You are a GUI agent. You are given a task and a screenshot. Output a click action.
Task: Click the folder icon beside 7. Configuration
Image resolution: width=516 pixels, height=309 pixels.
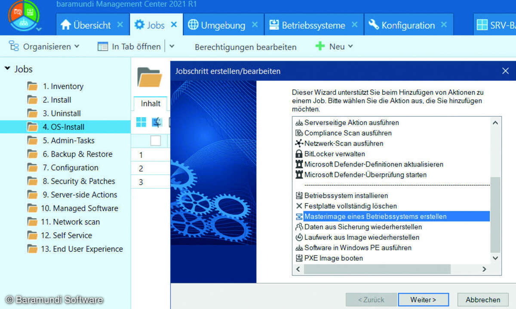(32, 167)
